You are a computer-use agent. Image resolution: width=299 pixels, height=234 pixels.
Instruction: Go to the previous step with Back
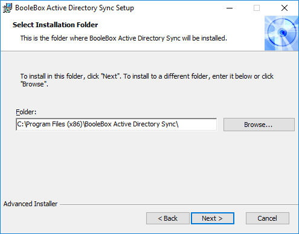tap(168, 218)
